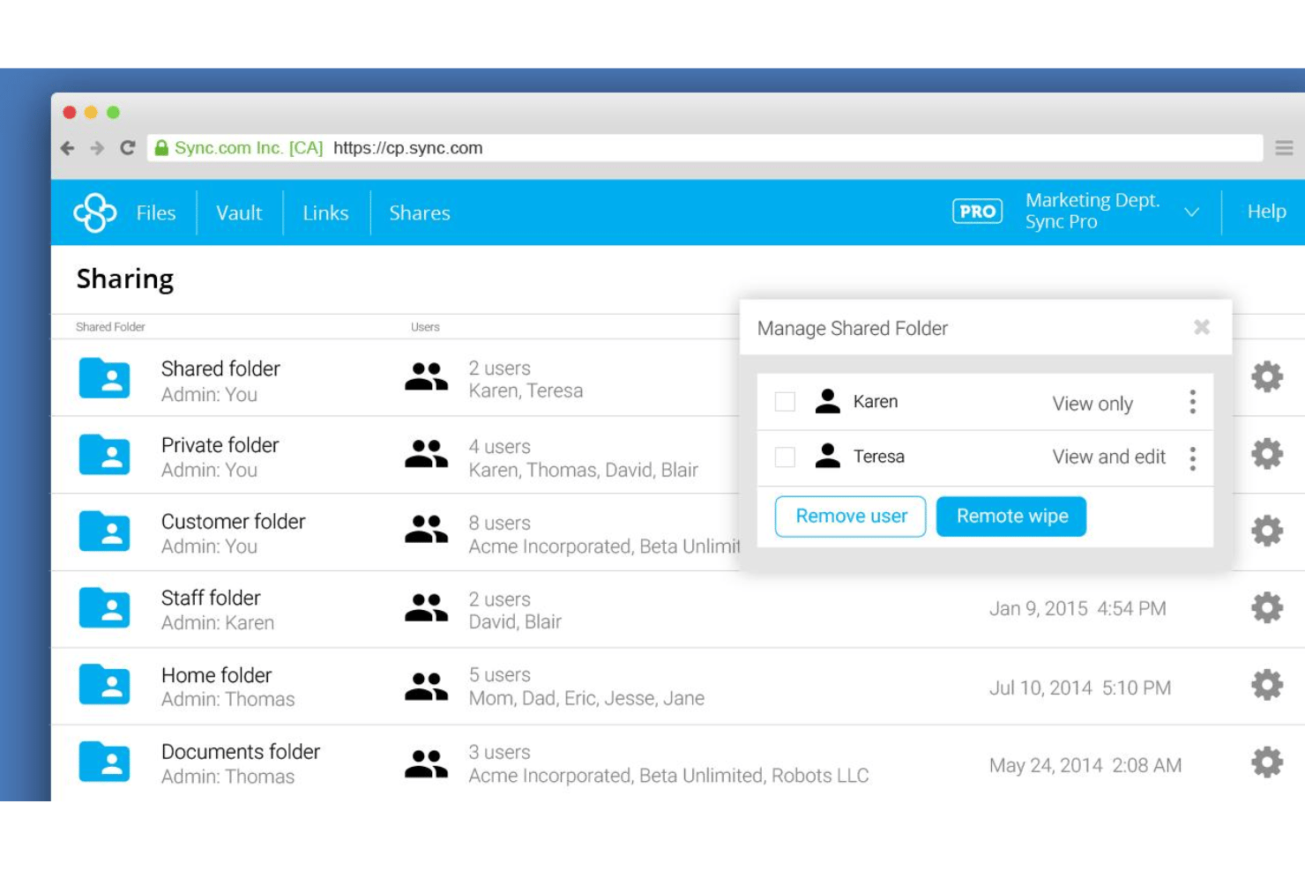
Task: Click the Users column header
Action: coord(425,327)
